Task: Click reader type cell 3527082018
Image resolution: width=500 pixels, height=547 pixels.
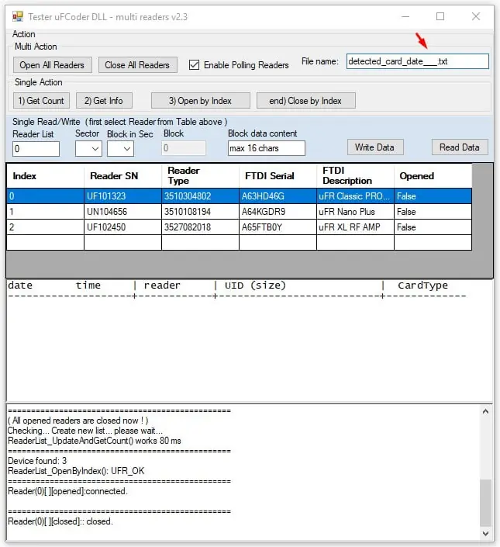Action: pos(200,227)
